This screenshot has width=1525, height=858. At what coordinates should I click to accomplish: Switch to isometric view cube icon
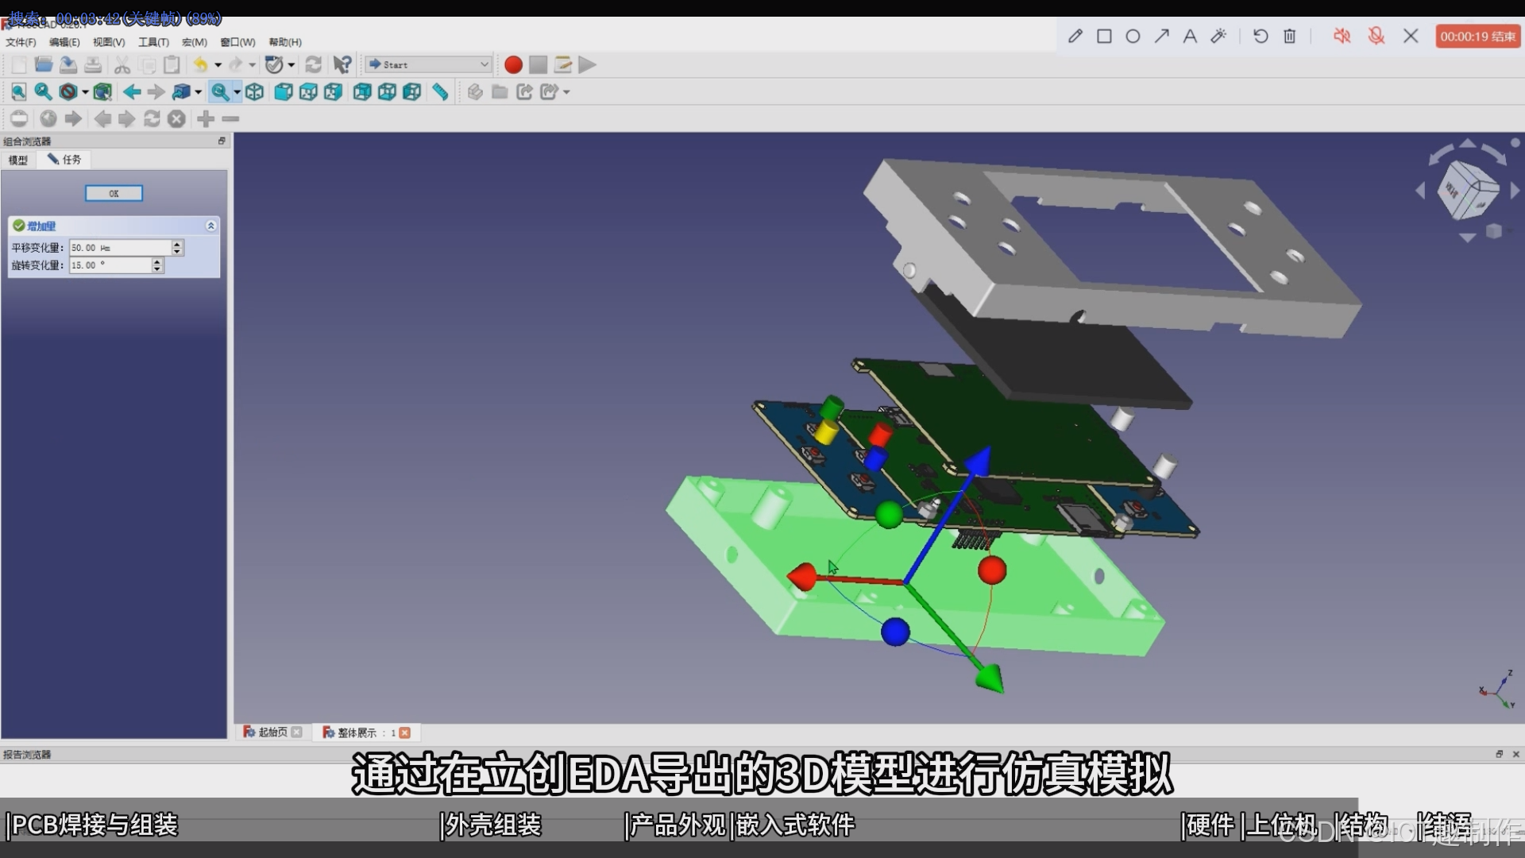coord(254,92)
